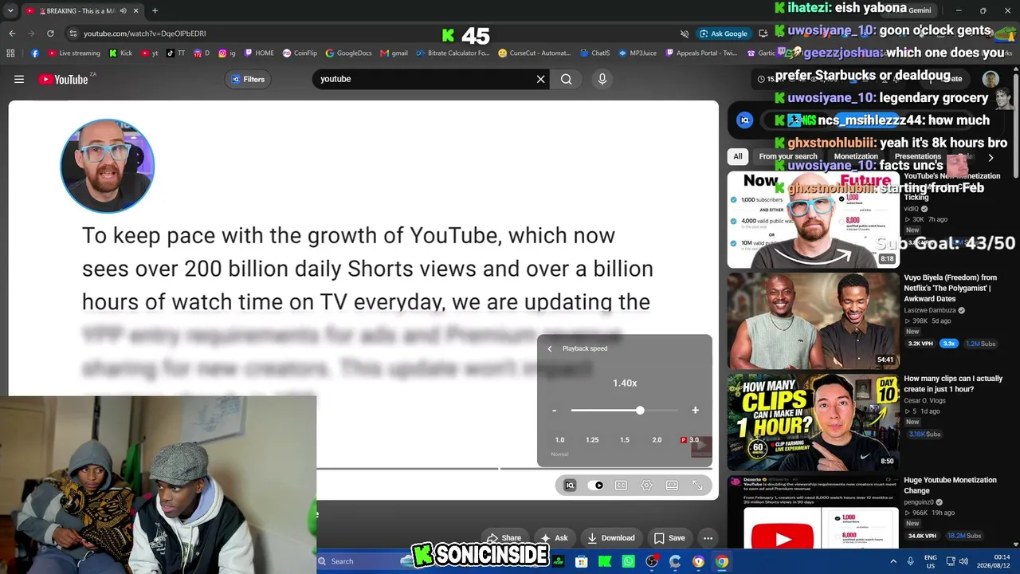This screenshot has height=574, width=1020.
Task: Clear the YouTube search box text
Action: pos(540,79)
